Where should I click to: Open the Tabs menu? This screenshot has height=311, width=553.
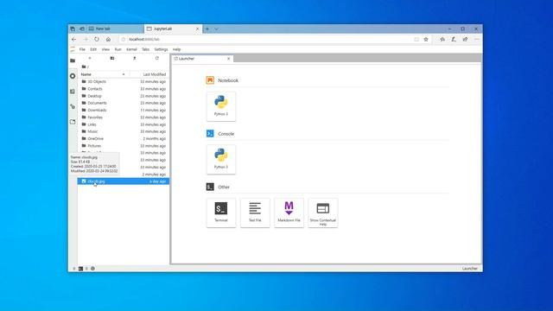coord(146,49)
